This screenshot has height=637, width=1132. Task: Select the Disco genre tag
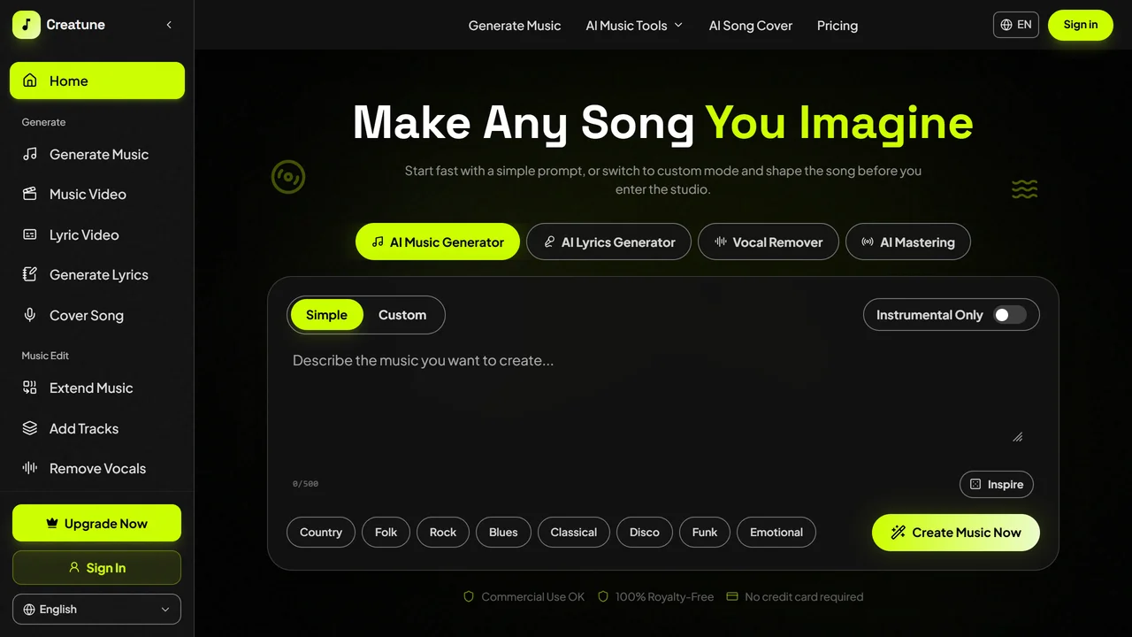point(645,532)
